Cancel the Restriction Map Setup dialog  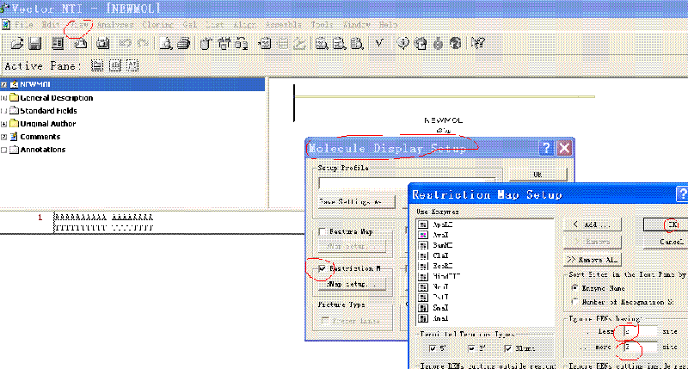click(666, 242)
